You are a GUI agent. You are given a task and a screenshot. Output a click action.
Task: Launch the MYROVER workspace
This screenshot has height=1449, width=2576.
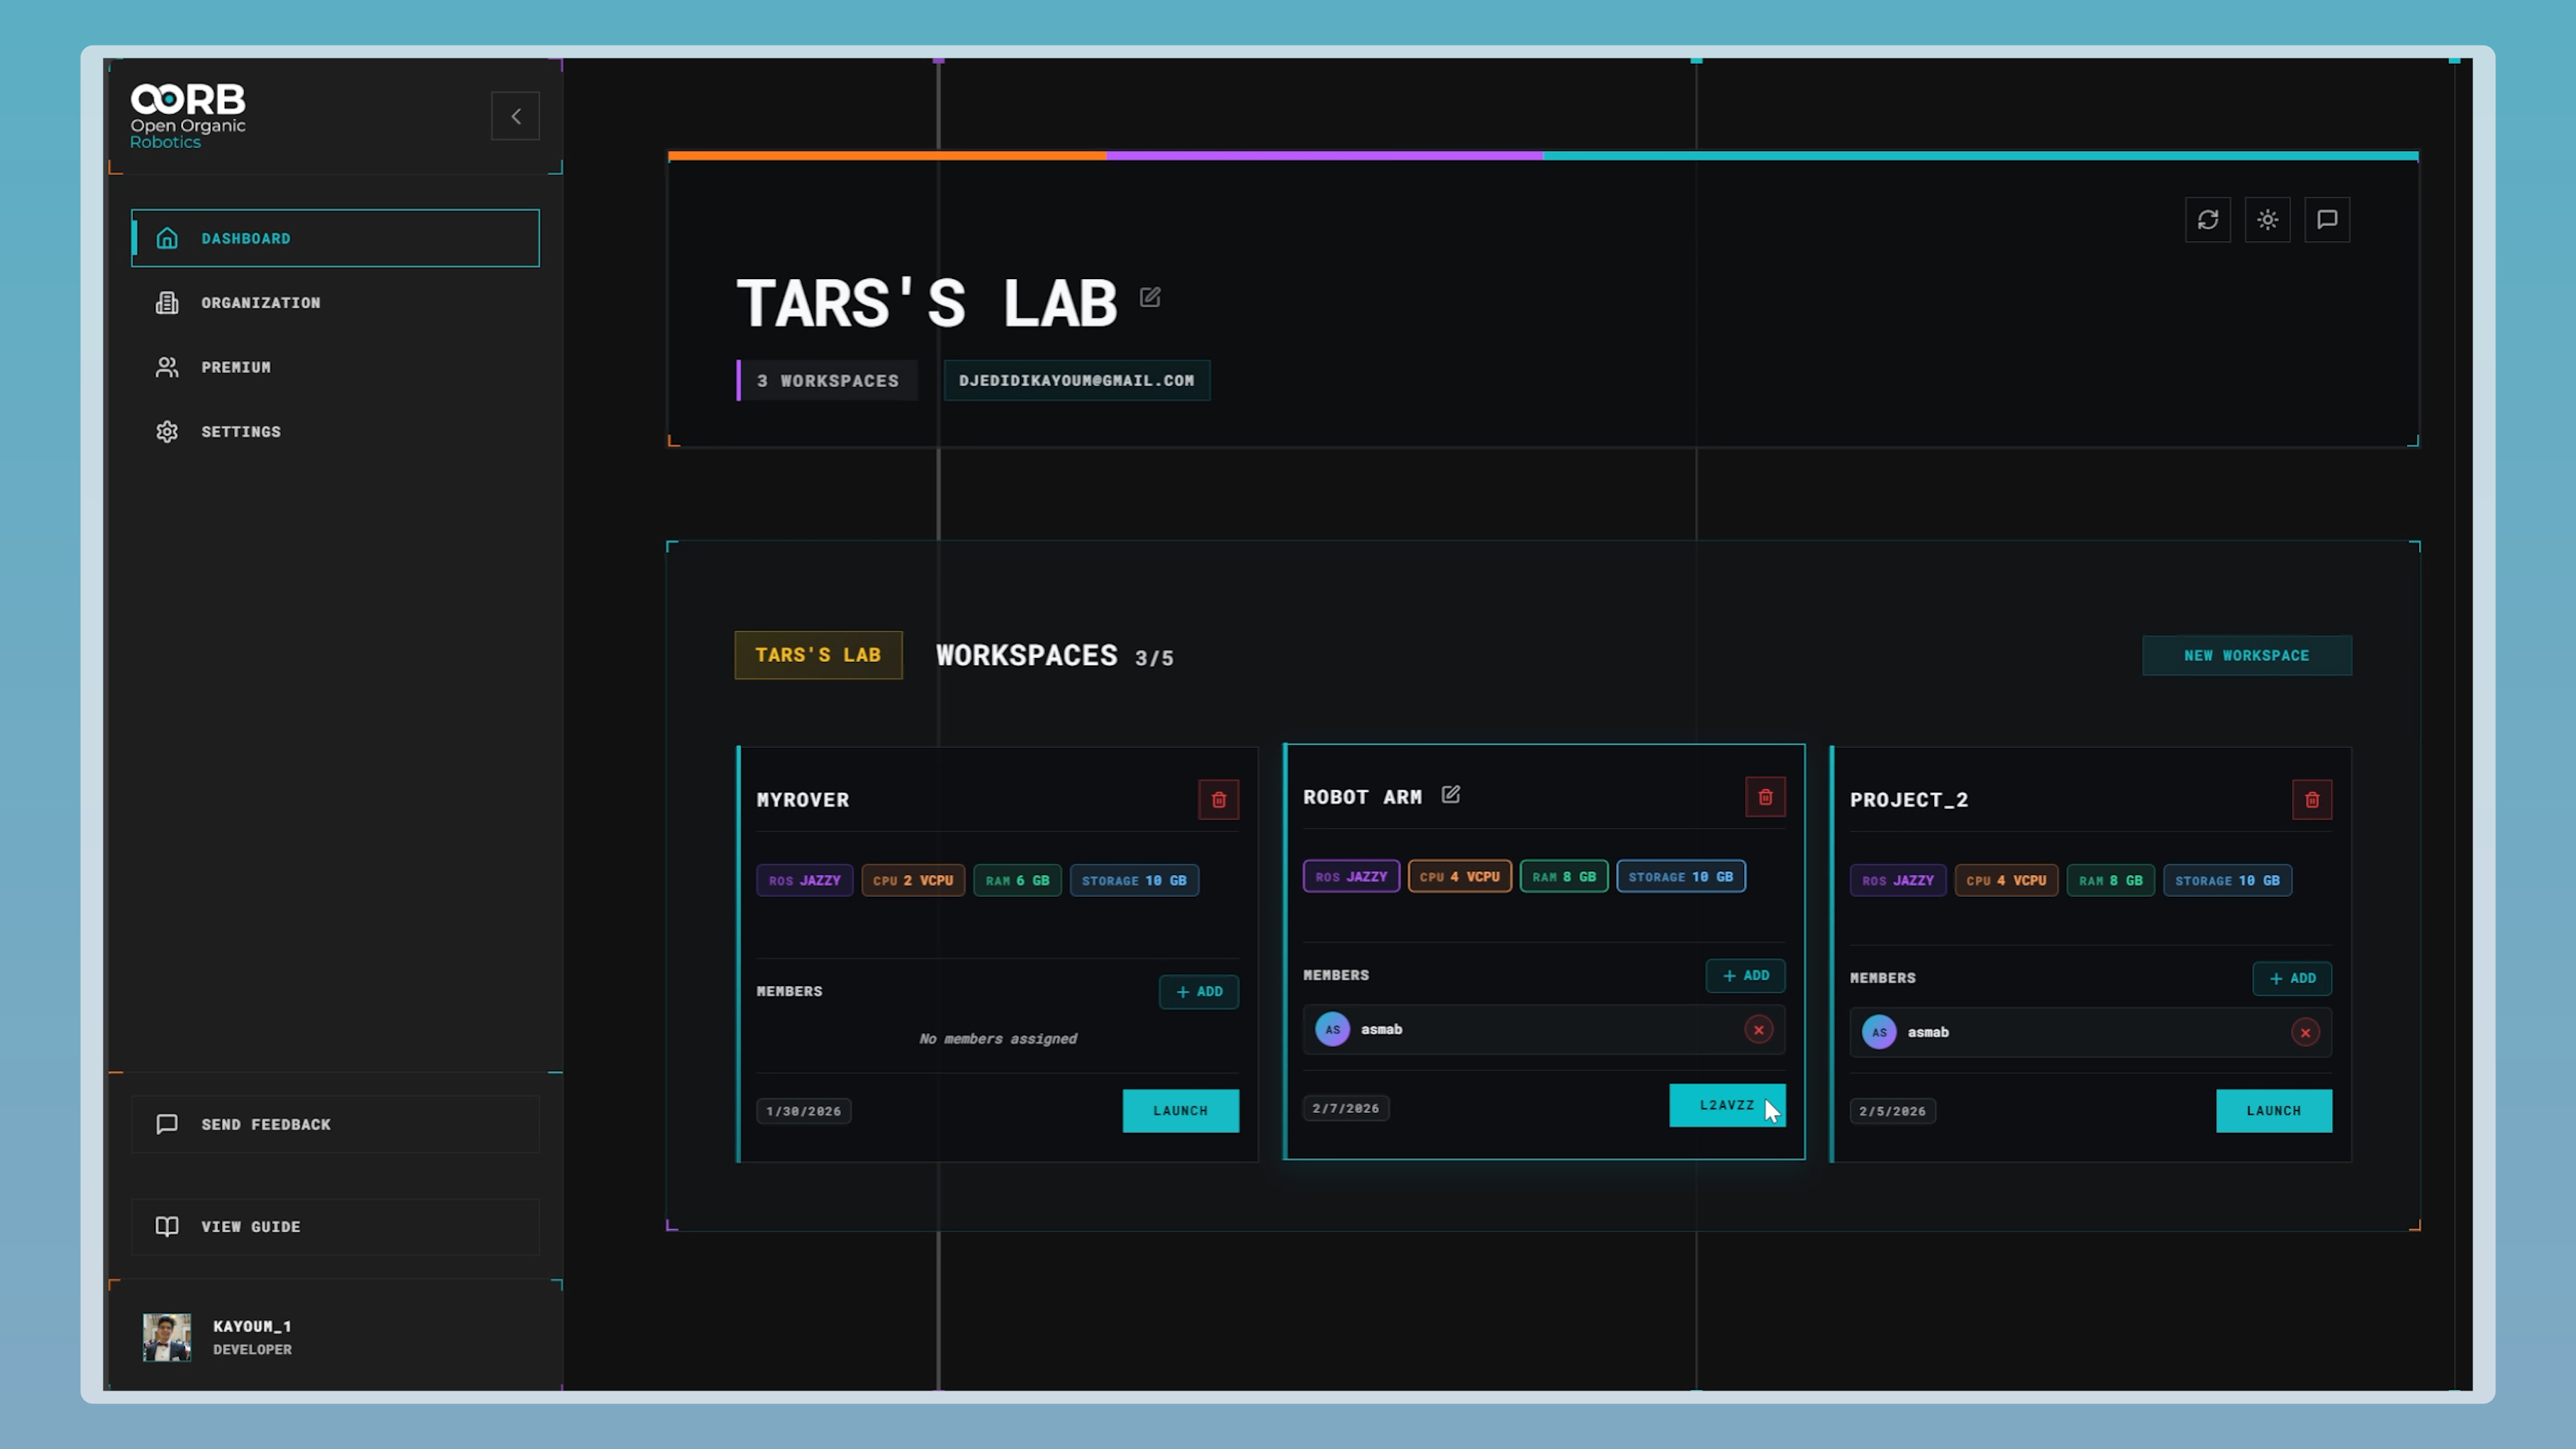point(1181,1110)
